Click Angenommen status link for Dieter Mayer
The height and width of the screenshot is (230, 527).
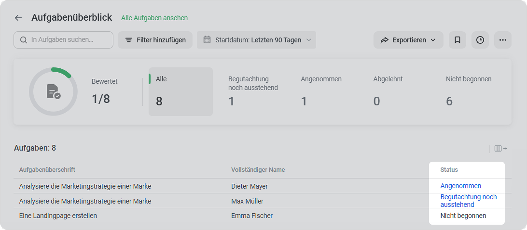(460, 186)
